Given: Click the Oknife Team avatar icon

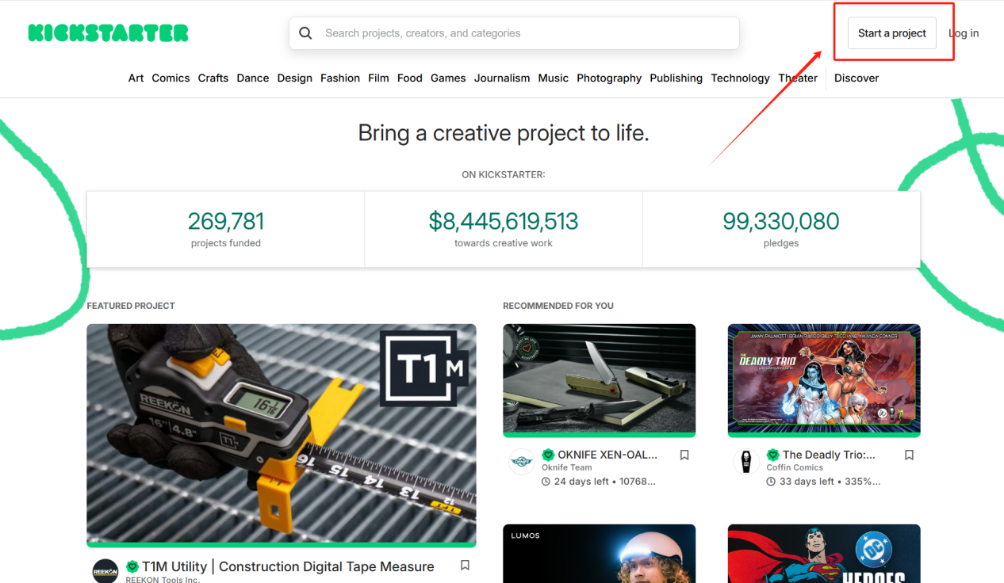Looking at the screenshot, I should pyautogui.click(x=522, y=461).
